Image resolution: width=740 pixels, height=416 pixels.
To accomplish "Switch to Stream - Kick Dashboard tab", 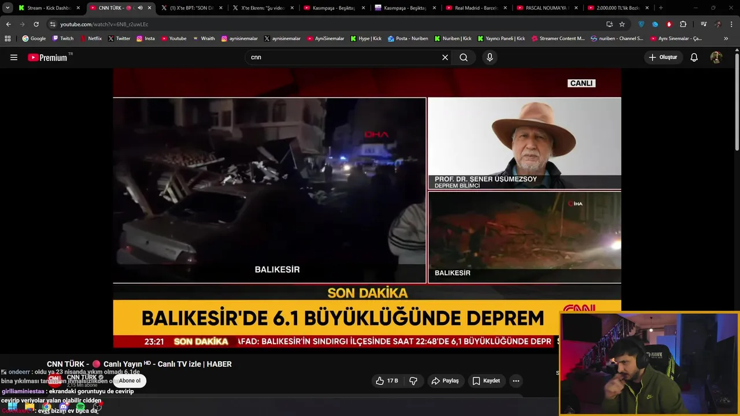I will tap(49, 8).
